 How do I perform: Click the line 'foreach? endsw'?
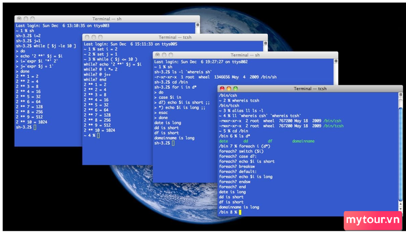234,182
